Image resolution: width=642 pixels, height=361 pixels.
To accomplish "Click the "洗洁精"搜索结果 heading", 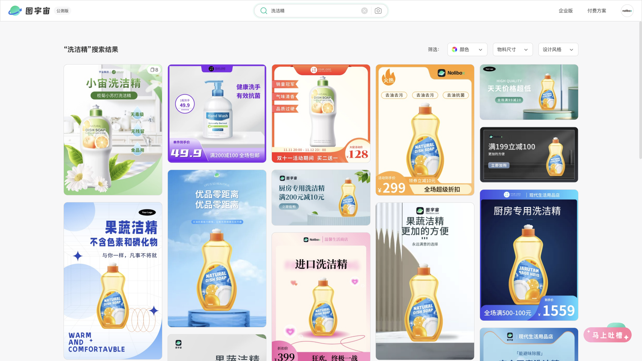I will point(91,50).
